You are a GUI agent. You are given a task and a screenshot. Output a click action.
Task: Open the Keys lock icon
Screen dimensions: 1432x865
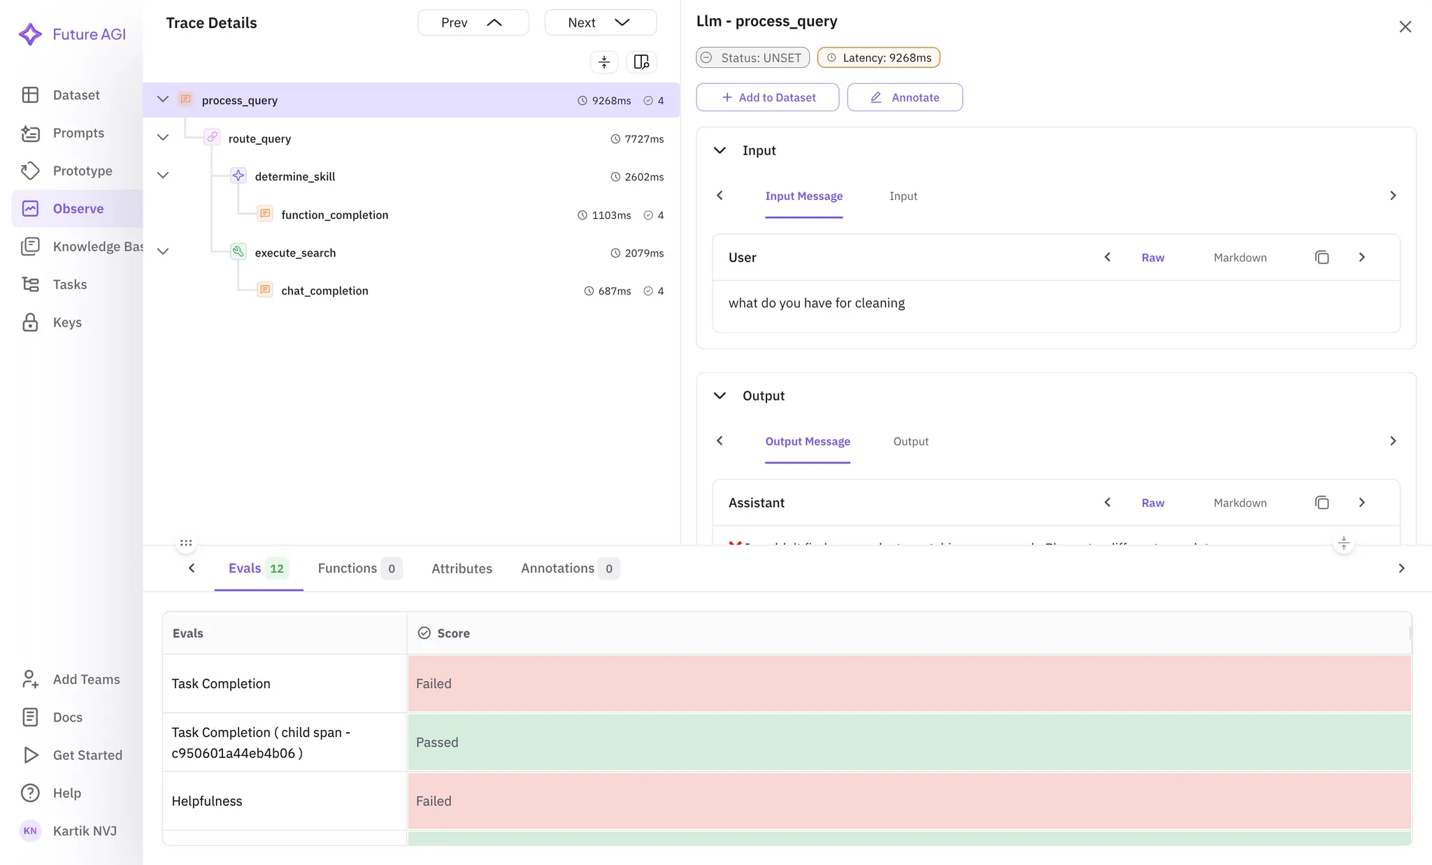point(30,322)
